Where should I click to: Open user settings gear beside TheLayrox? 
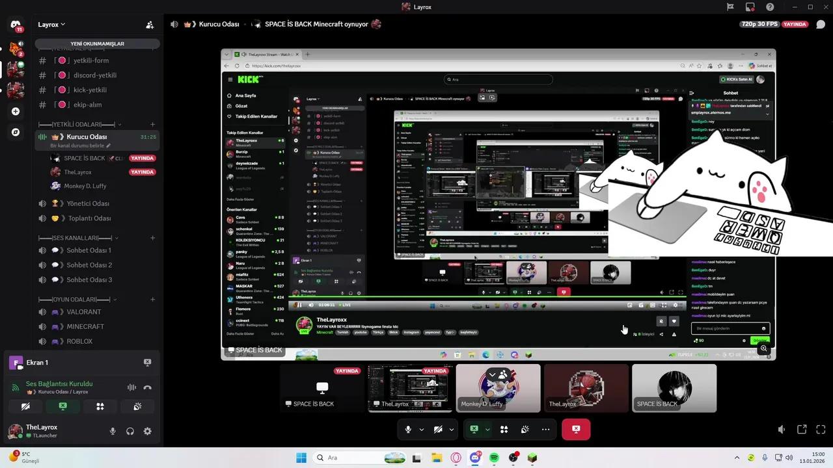click(147, 431)
